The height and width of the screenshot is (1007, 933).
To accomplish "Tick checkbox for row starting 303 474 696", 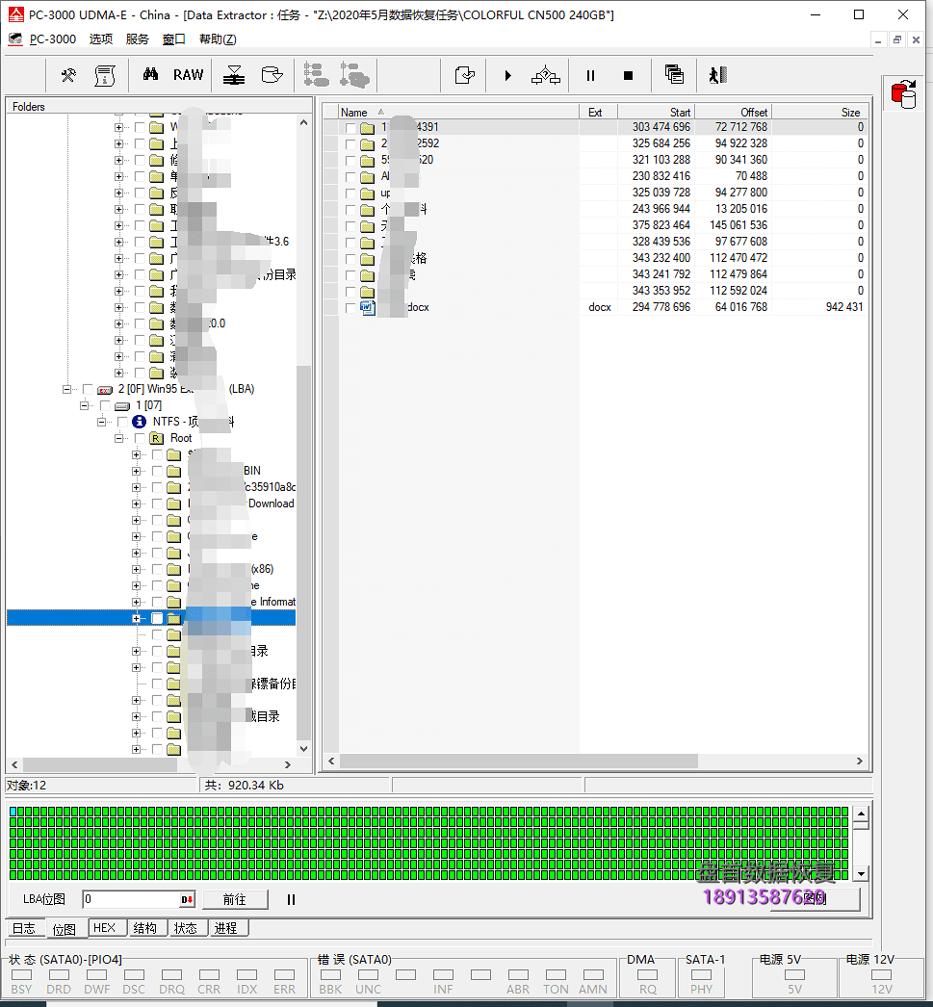I will click(350, 128).
